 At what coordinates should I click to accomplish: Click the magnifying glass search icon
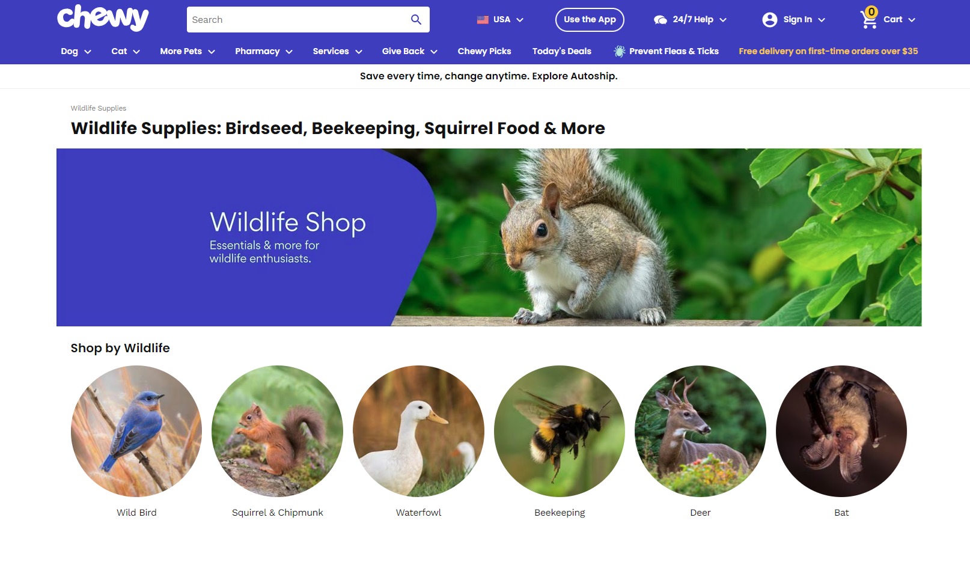click(416, 20)
